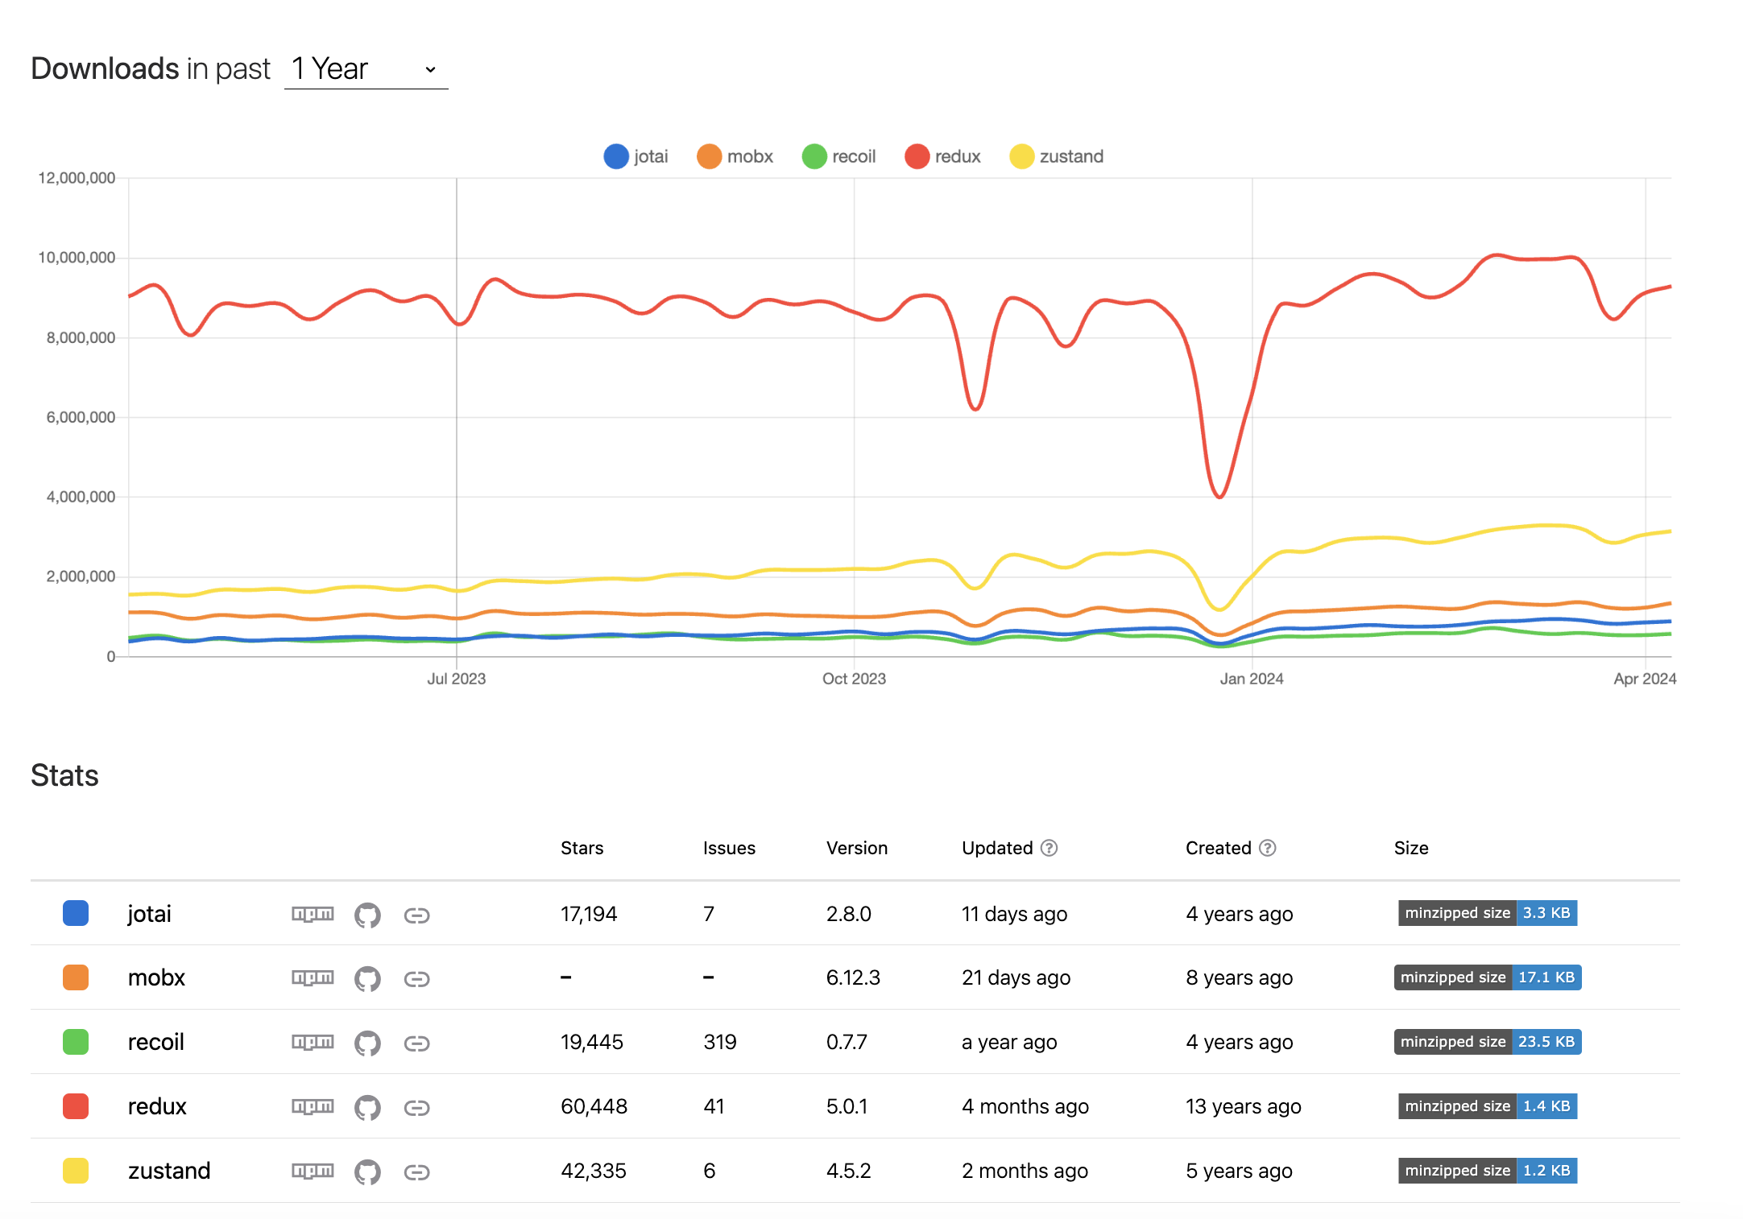This screenshot has width=1743, height=1219.
Task: Click jotai blue color swatch in stats
Action: point(76,913)
